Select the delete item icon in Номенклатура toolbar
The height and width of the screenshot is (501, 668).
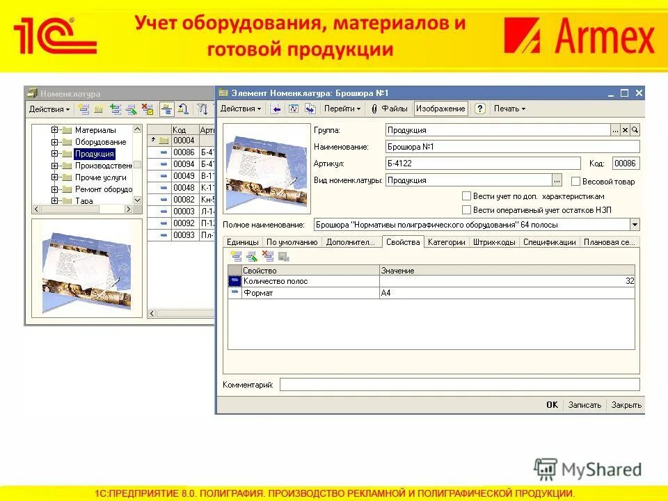(x=147, y=110)
